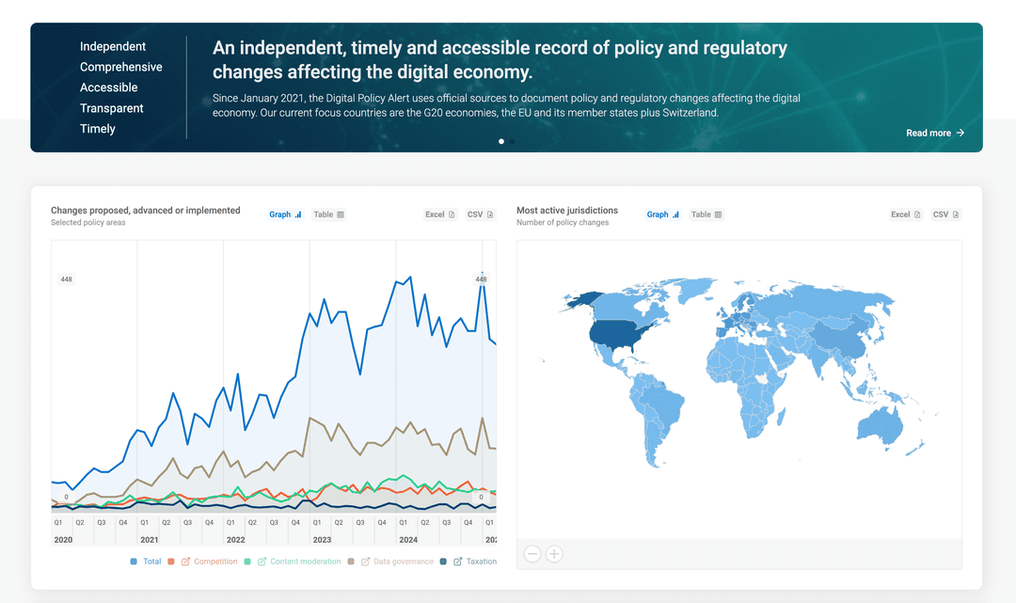Select the Graph tab on Most active jurisdictions
Screen dimensions: 1016x603
(662, 214)
